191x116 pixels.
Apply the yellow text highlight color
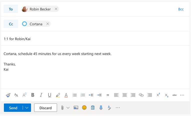[58, 95]
